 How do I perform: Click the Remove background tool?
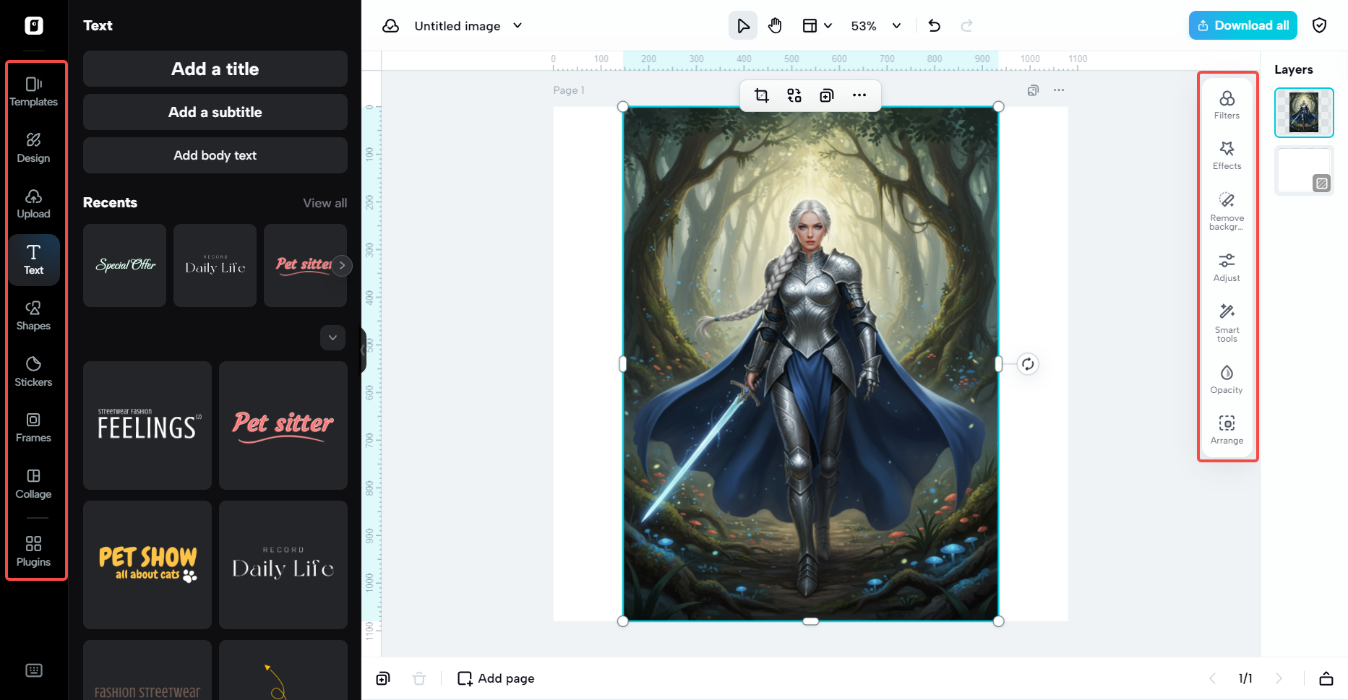1227,210
